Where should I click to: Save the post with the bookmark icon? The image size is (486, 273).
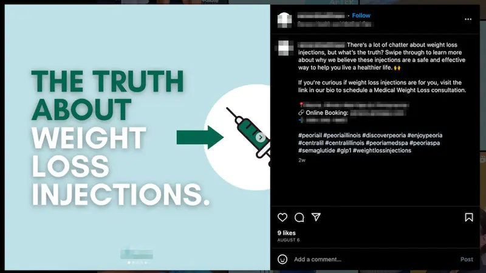pyautogui.click(x=468, y=217)
